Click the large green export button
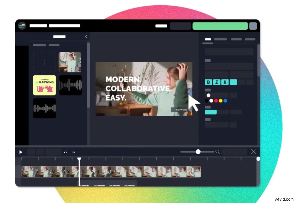Screen dimensions: 301x203 [x=220, y=26]
